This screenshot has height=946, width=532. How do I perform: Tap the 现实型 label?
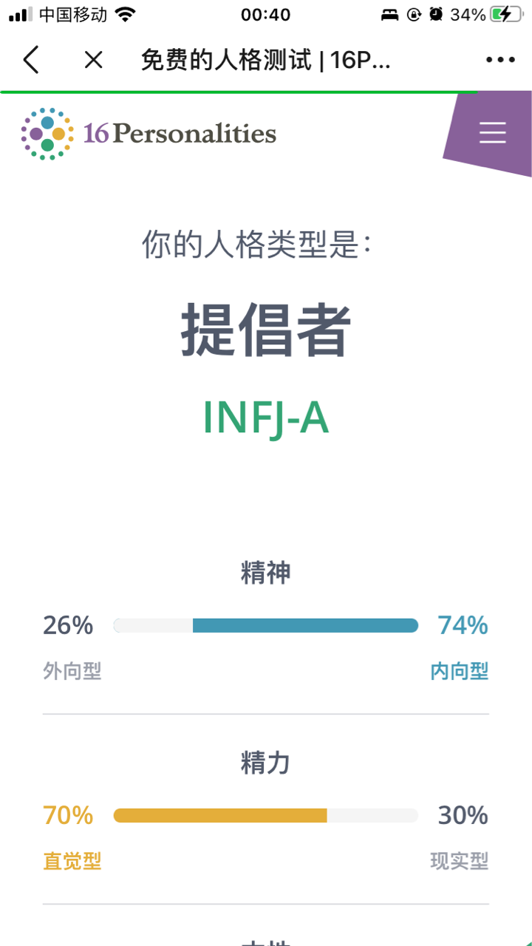tap(460, 861)
